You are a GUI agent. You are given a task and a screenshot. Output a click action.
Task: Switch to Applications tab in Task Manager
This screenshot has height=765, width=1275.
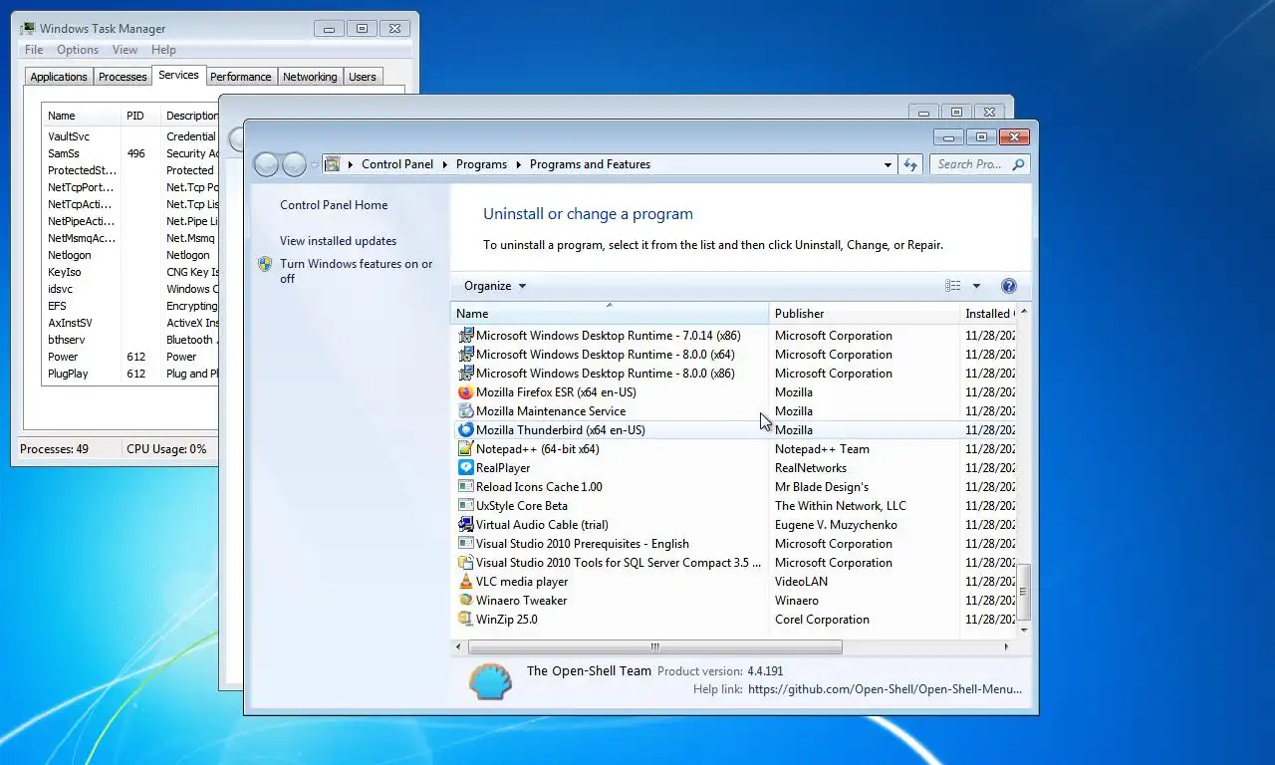[59, 77]
